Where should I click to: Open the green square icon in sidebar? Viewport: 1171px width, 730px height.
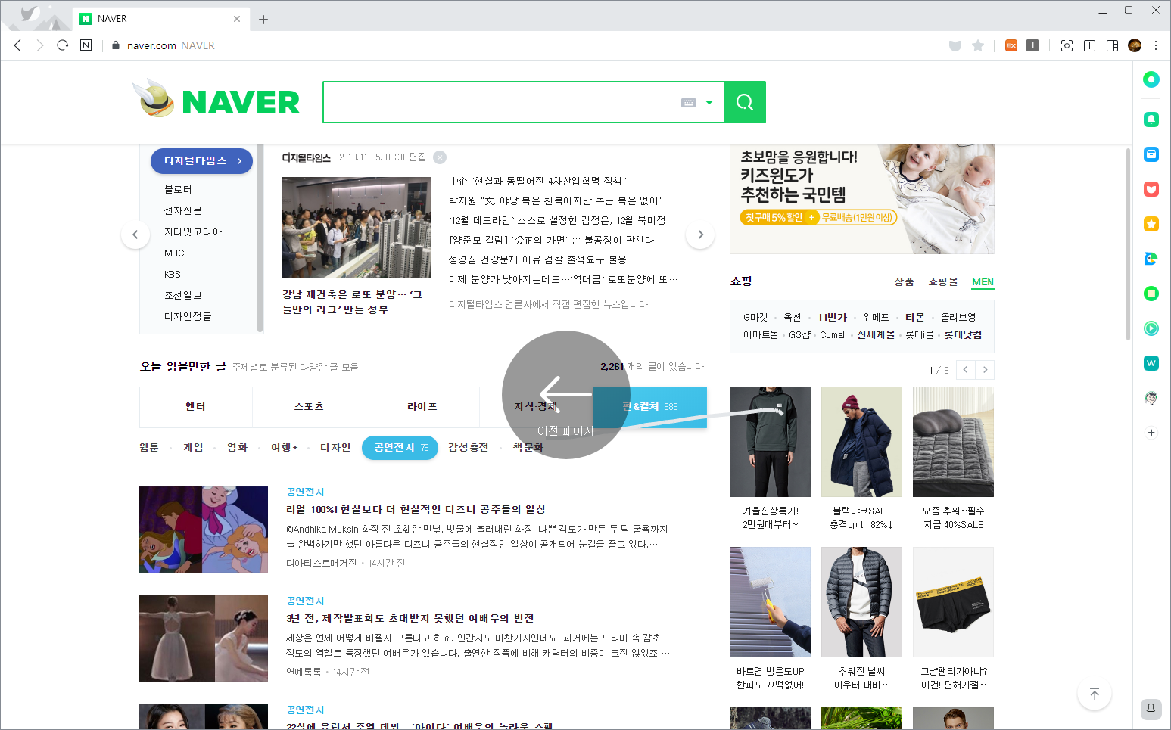(1151, 294)
